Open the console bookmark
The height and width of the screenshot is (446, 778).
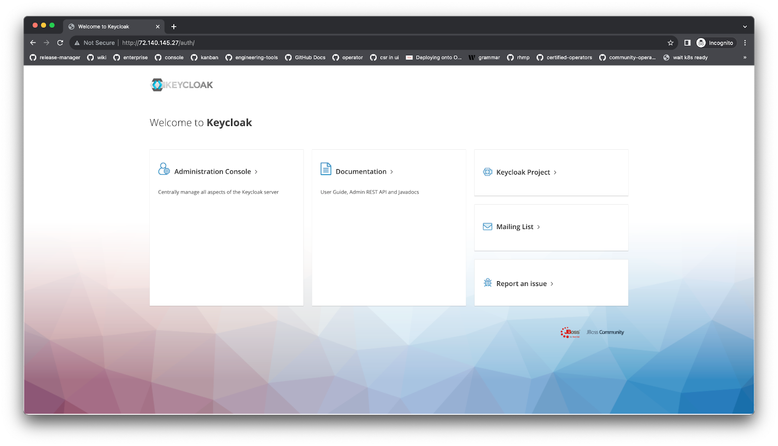169,57
